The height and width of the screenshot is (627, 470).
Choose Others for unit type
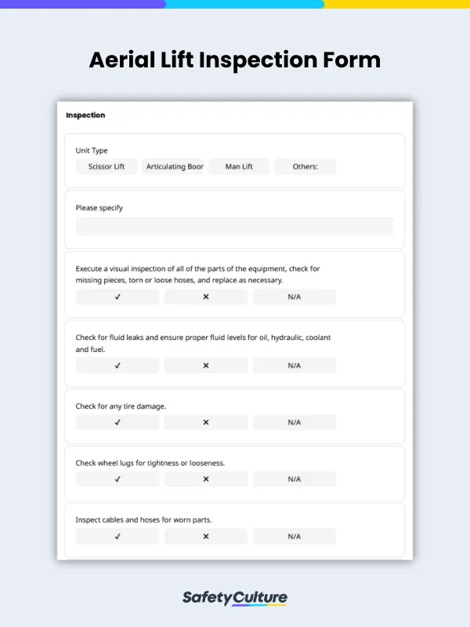click(x=305, y=166)
